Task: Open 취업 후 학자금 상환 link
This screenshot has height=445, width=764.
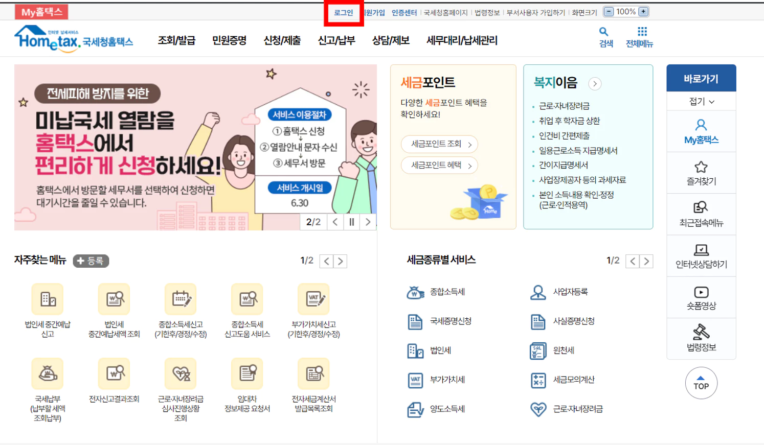Action: (569, 121)
